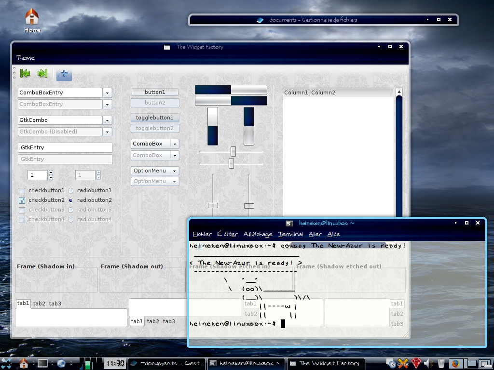494x370 pixels.
Task: Click the disabled radiobutton4
Action: coord(71,220)
